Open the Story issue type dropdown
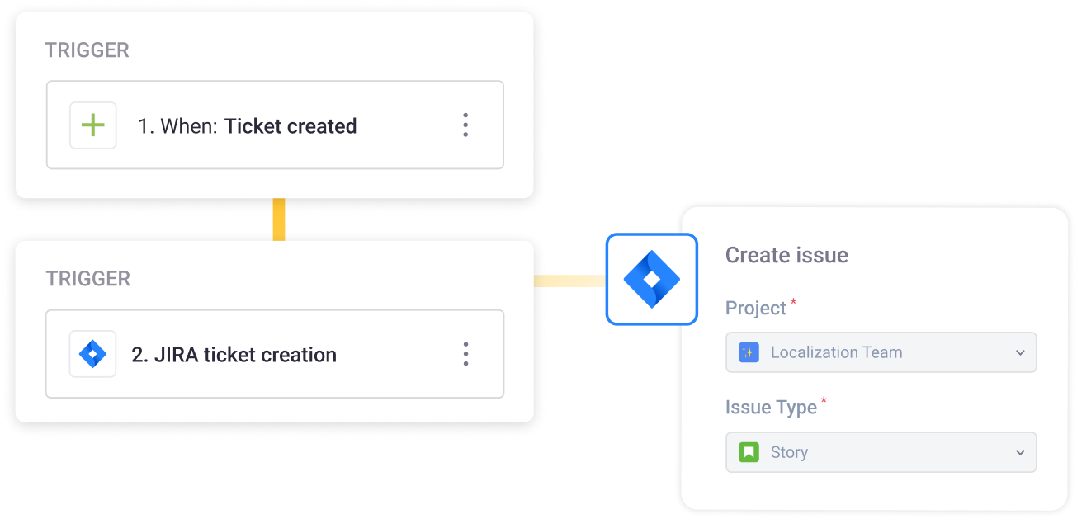Viewport: 1077px width, 519px height. coord(881,452)
